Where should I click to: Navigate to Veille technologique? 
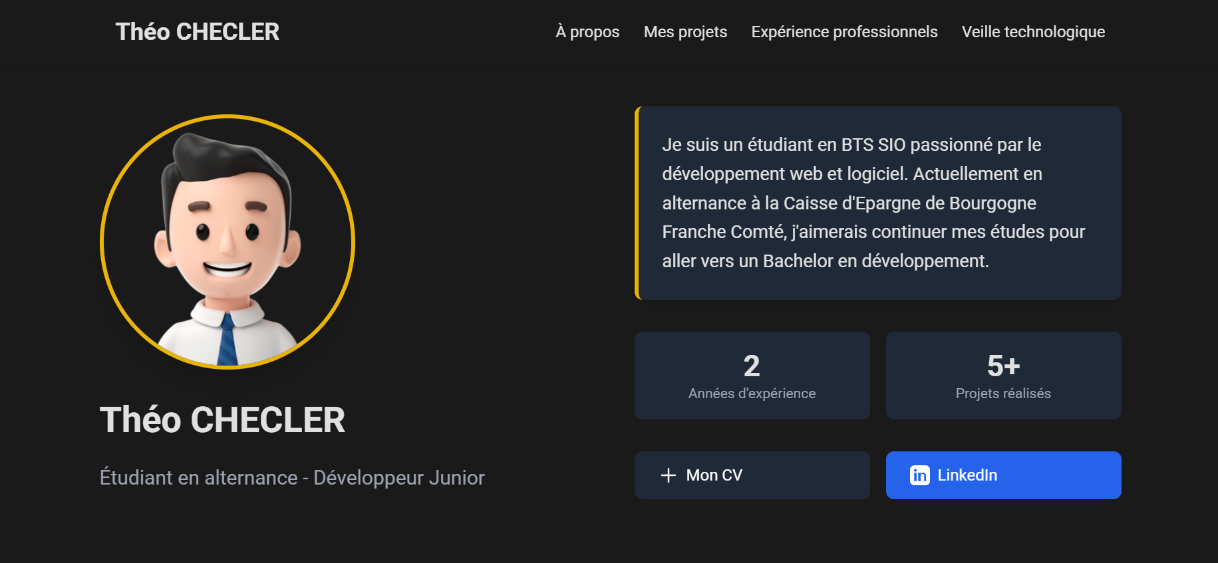click(x=1033, y=32)
